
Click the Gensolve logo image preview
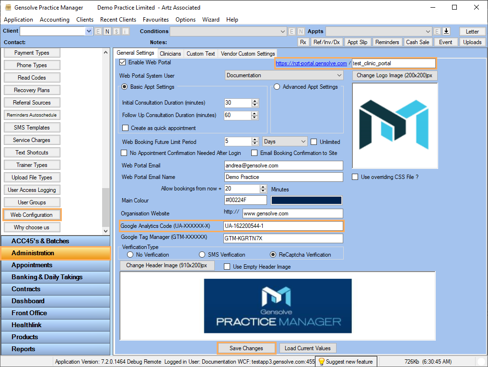click(x=395, y=126)
